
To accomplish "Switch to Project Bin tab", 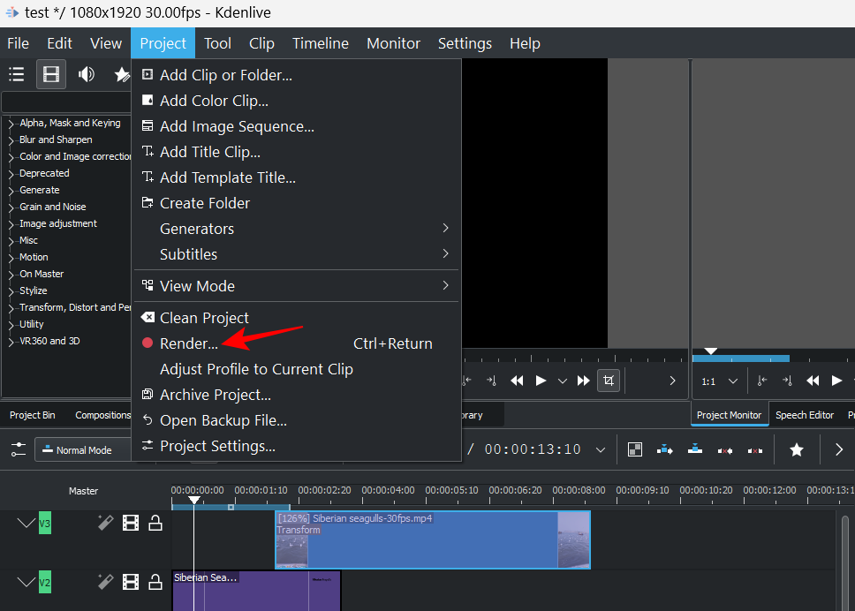I will click(32, 415).
